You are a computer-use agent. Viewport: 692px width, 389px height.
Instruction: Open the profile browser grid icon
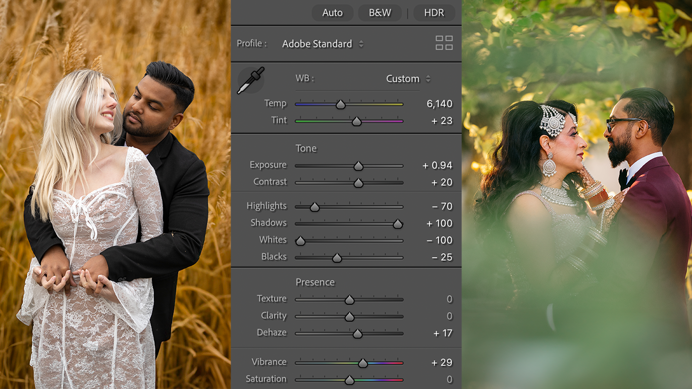444,43
